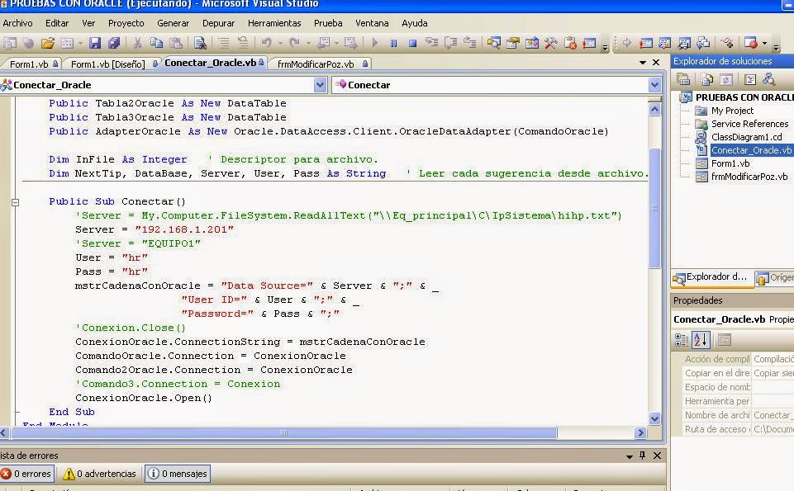Open the active documents list dropdown arrow
794x491 pixels.
(x=643, y=63)
